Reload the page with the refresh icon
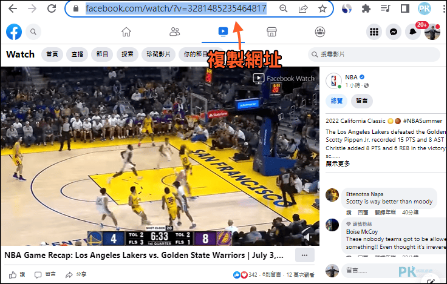The image size is (447, 284). 52,8
